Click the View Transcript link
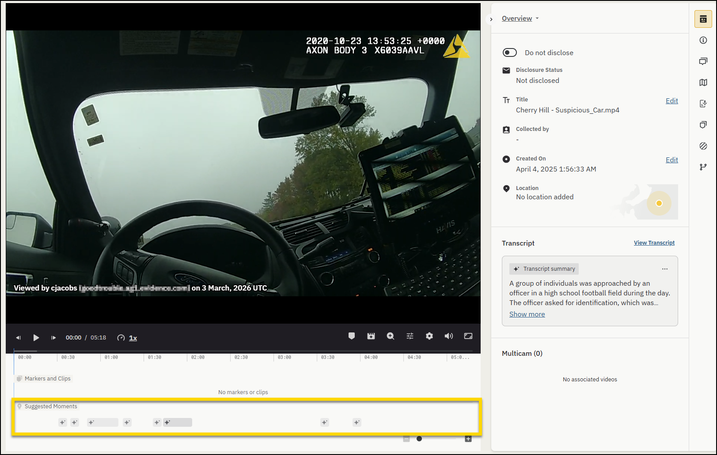 tap(654, 243)
